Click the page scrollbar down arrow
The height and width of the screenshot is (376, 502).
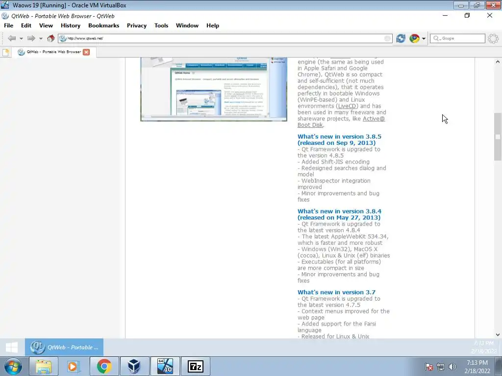498,334
